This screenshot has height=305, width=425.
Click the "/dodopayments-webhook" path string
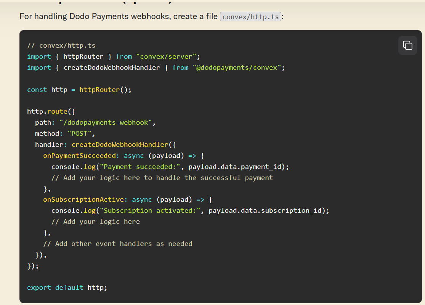[106, 122]
